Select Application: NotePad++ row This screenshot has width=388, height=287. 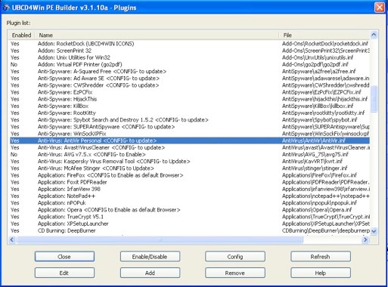[x=190, y=196]
